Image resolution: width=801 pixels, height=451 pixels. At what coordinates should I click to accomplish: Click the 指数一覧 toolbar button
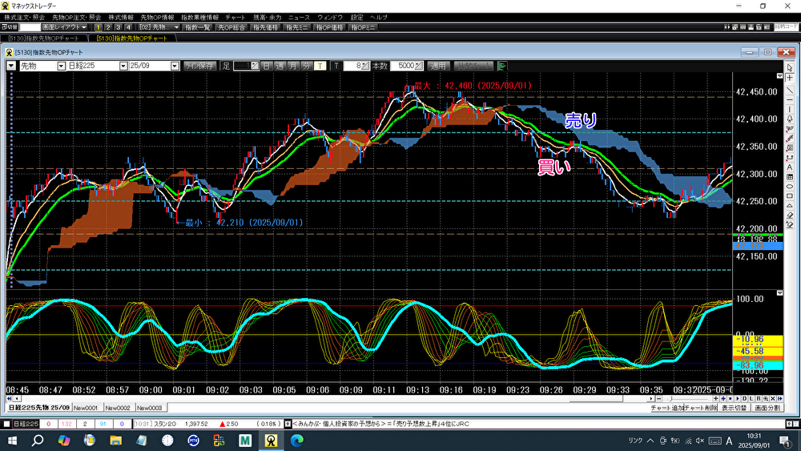pos(196,27)
